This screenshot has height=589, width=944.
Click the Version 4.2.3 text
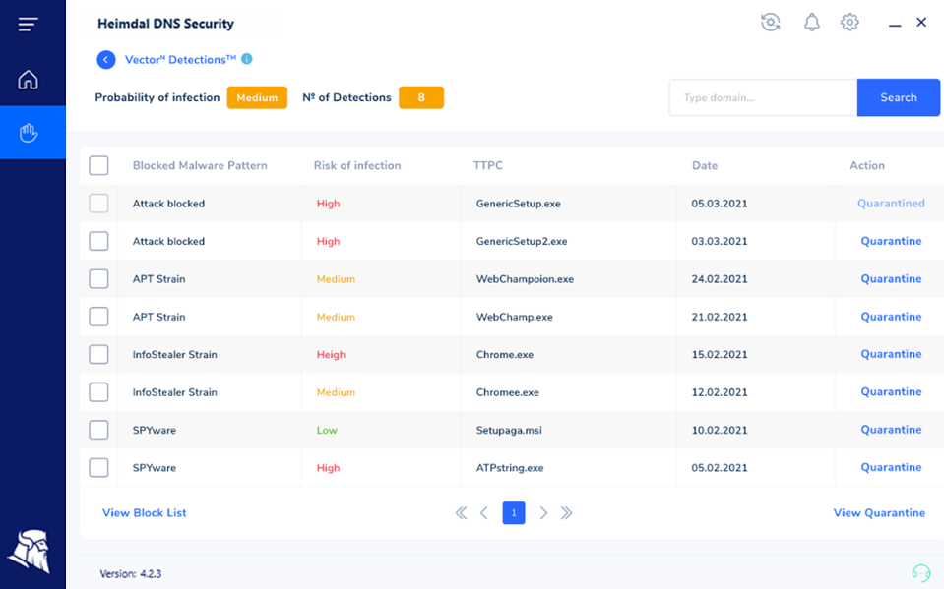131,573
